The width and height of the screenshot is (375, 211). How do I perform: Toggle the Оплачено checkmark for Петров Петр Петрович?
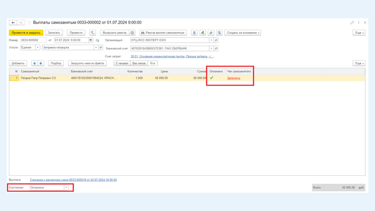pyautogui.click(x=212, y=78)
